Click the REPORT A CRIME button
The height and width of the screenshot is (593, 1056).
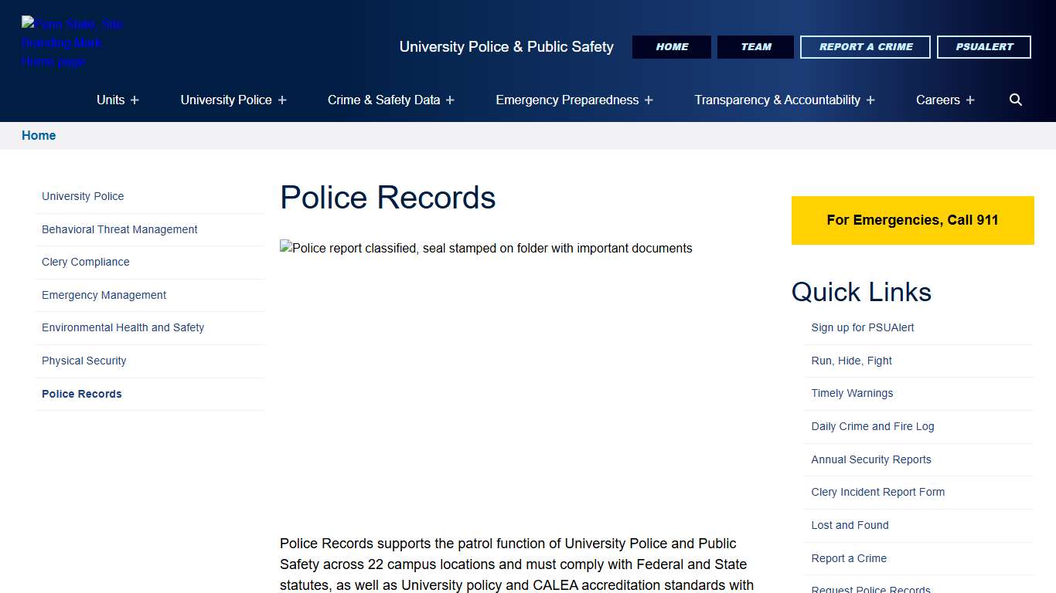pyautogui.click(x=865, y=46)
